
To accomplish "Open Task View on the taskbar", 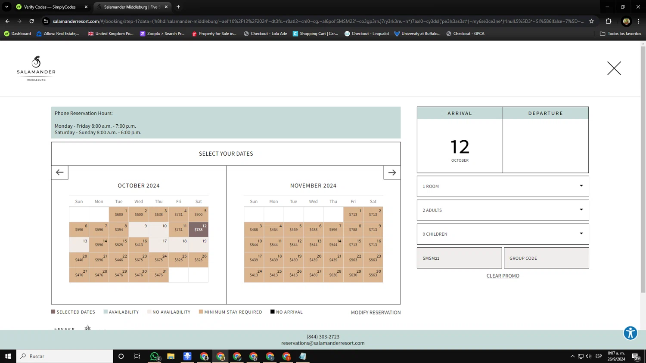I will 137,356.
